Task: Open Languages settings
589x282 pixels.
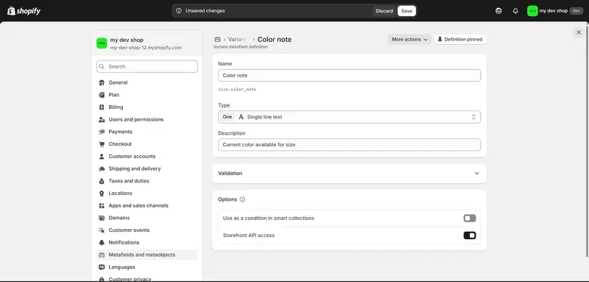Action: click(x=147, y=267)
